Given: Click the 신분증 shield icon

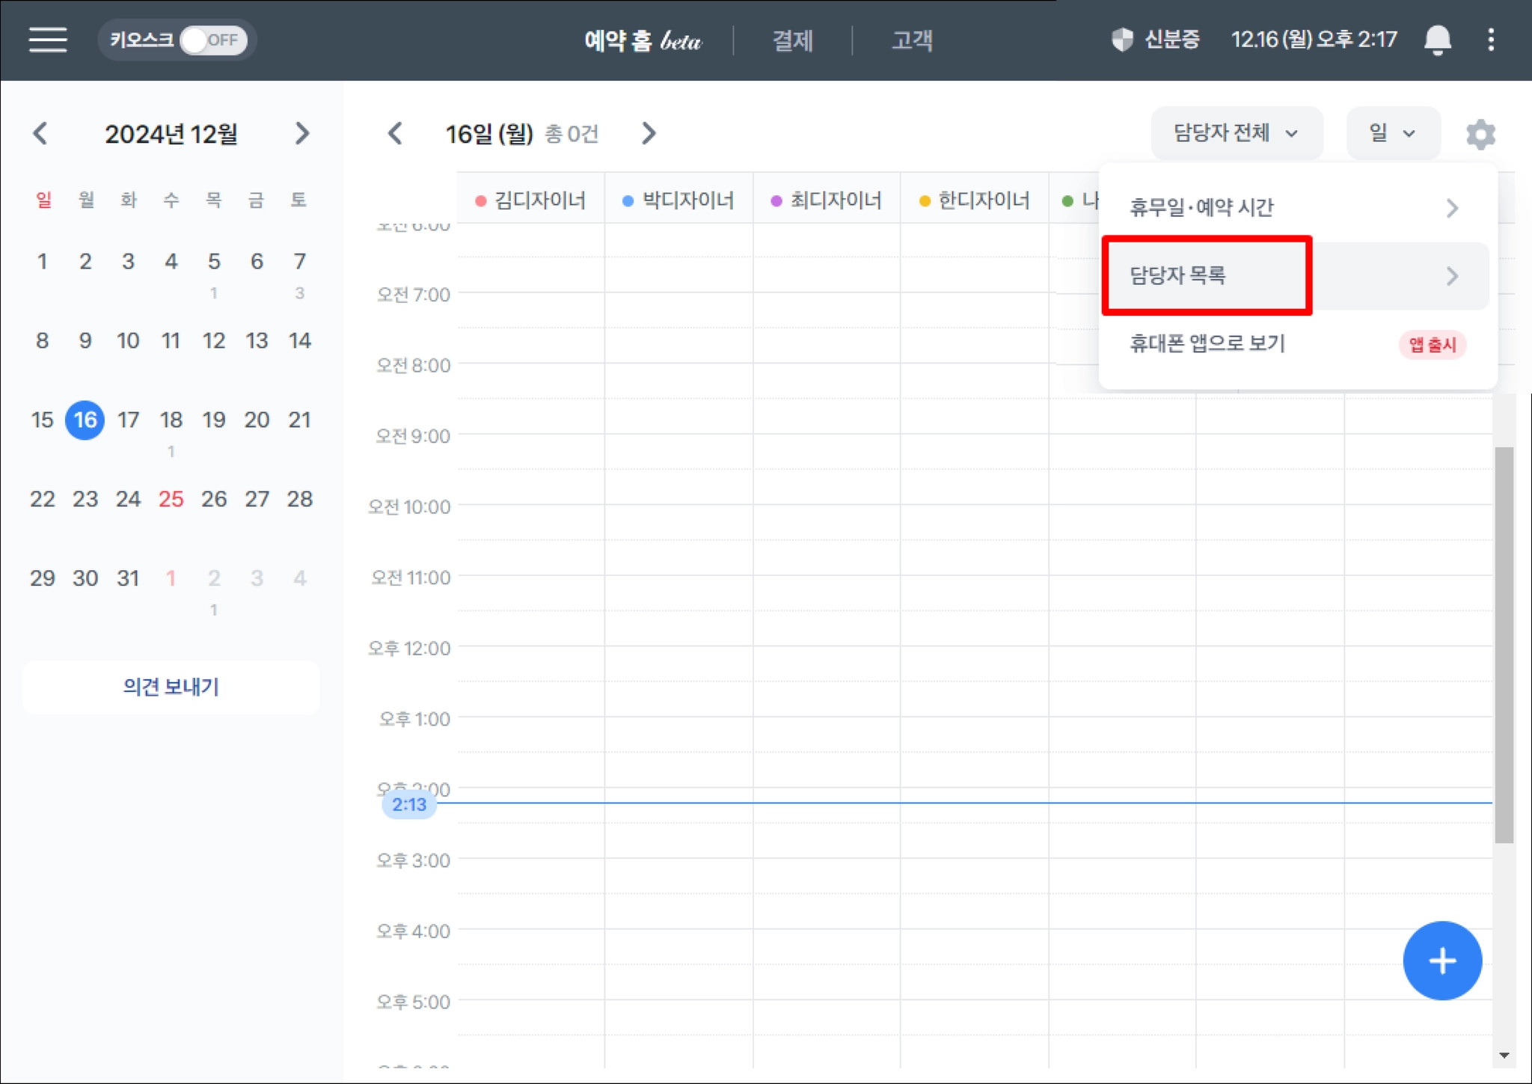Looking at the screenshot, I should pos(1122,40).
